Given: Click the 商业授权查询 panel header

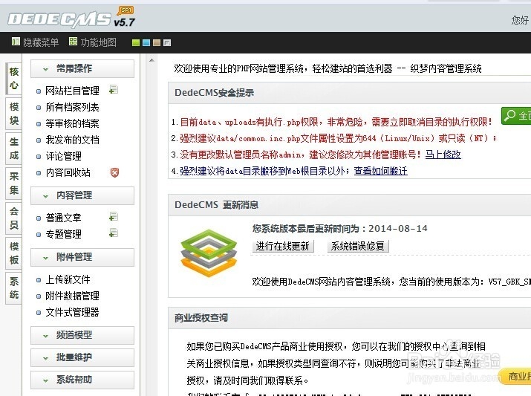Looking at the screenshot, I should coord(350,318).
